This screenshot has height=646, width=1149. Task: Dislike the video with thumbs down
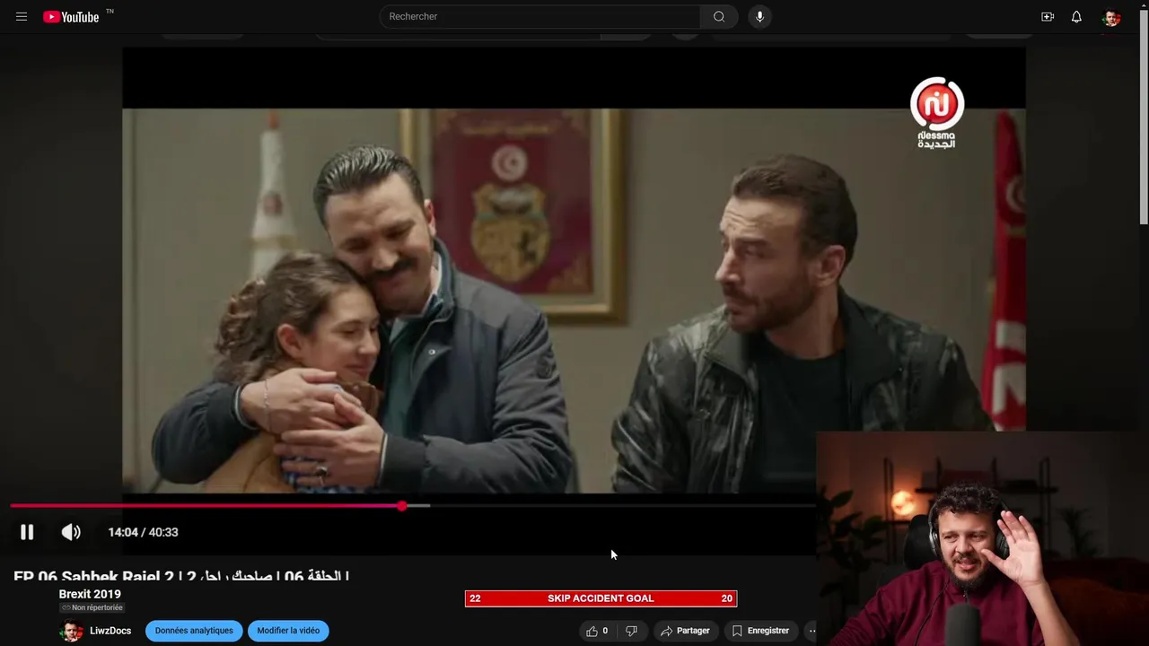coord(631,631)
